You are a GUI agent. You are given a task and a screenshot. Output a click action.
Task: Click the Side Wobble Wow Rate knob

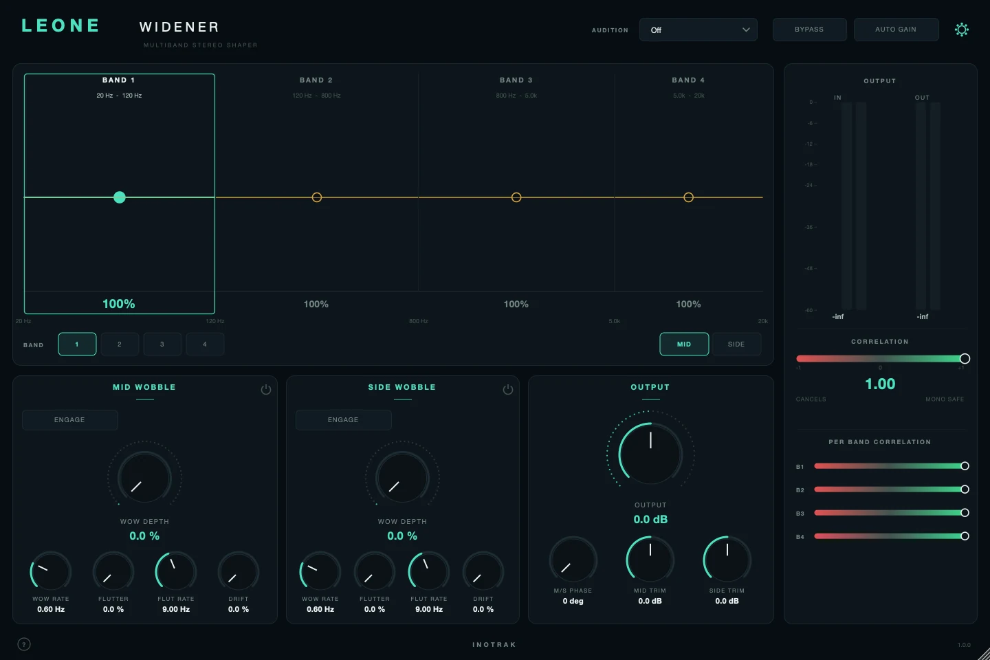point(320,571)
